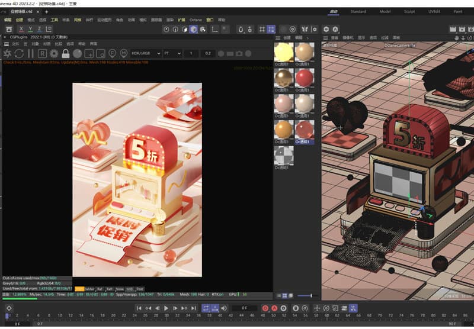Click the clapperboard render view icon
Viewport: 474px width, 329px height.
453,29
